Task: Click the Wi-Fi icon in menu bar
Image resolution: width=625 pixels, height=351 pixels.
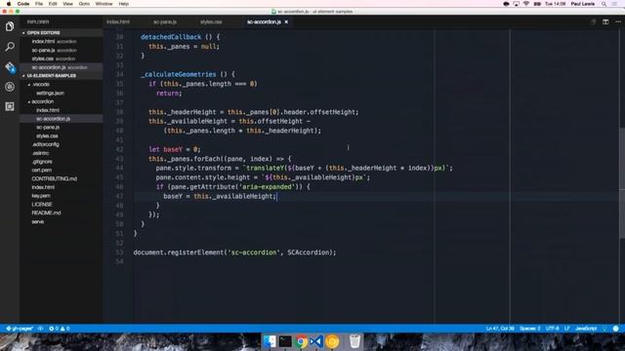Action: click(x=526, y=4)
